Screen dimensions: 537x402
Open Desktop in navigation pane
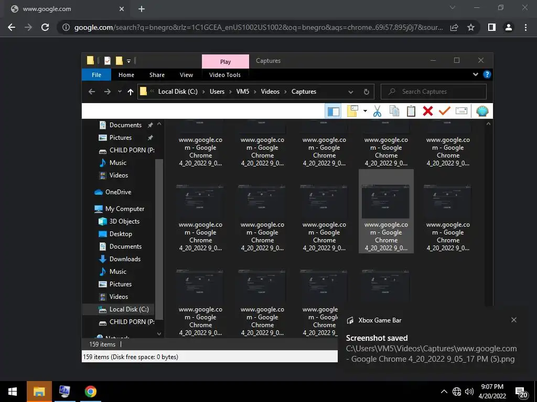121,234
